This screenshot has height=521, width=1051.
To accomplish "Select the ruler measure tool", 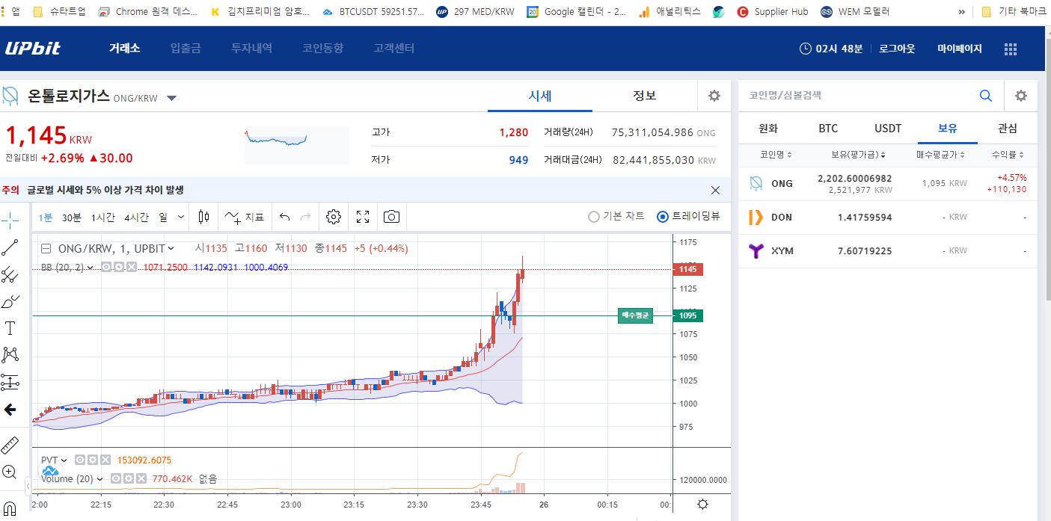I will click(10, 446).
